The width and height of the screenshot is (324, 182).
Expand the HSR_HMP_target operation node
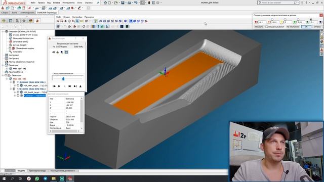[x=15, y=85]
